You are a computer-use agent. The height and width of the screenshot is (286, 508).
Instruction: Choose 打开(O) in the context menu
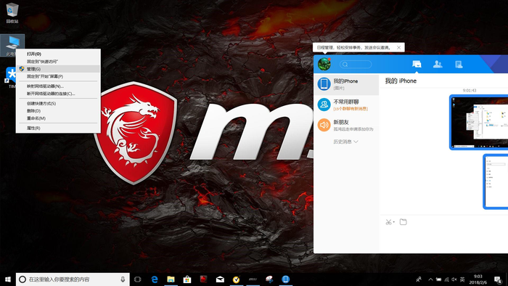[x=33, y=54]
